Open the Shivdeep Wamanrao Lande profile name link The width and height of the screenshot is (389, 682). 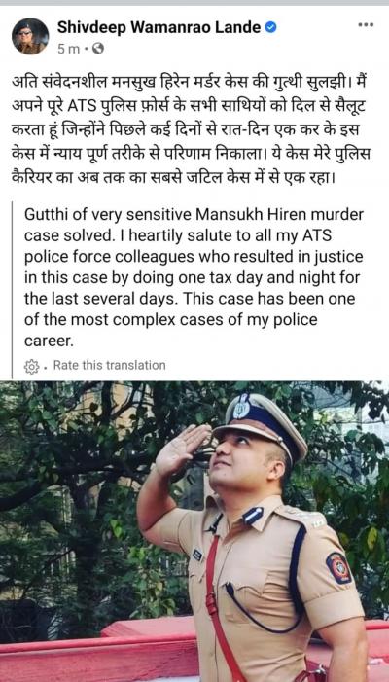pos(159,28)
